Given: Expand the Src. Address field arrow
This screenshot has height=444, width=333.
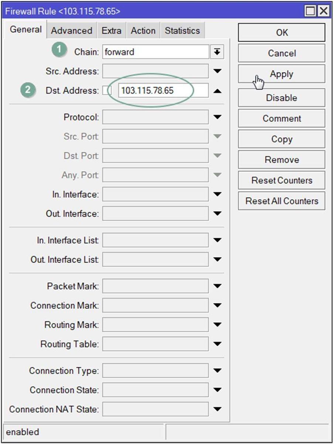Looking at the screenshot, I should pyautogui.click(x=217, y=71).
